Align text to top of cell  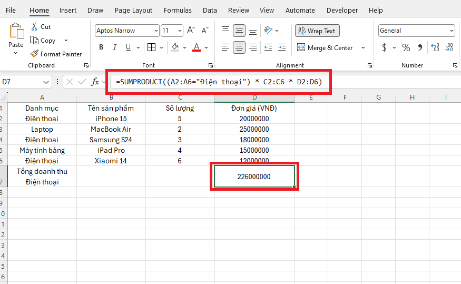(225, 30)
